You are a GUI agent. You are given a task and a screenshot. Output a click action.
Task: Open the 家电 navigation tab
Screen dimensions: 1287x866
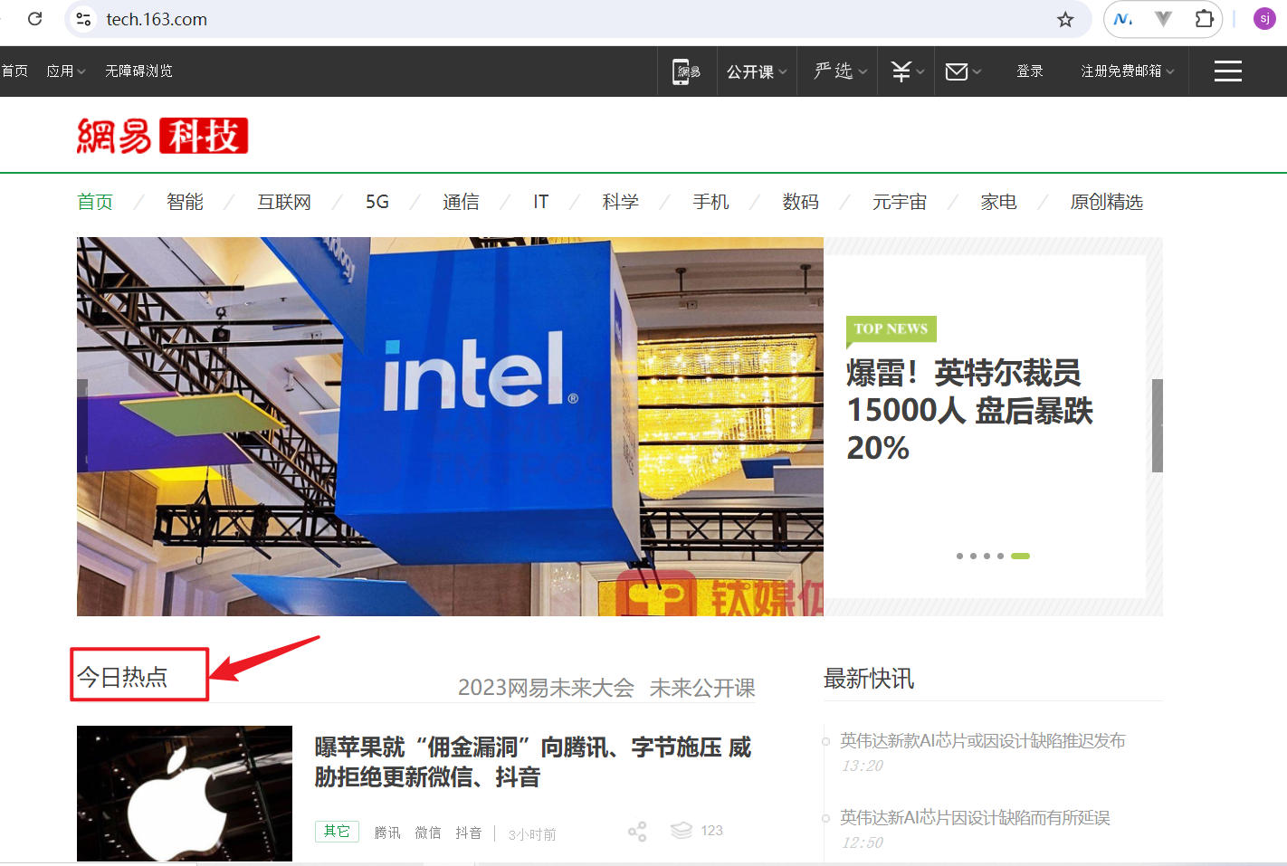click(x=999, y=202)
